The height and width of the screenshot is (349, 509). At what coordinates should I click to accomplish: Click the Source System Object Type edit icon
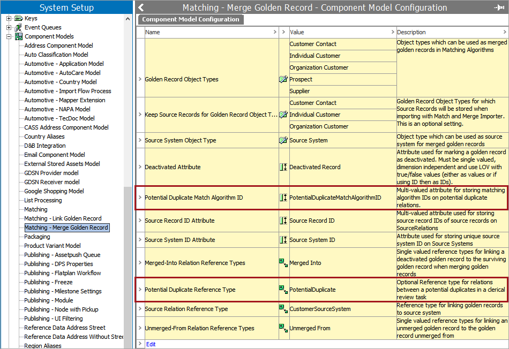point(283,140)
